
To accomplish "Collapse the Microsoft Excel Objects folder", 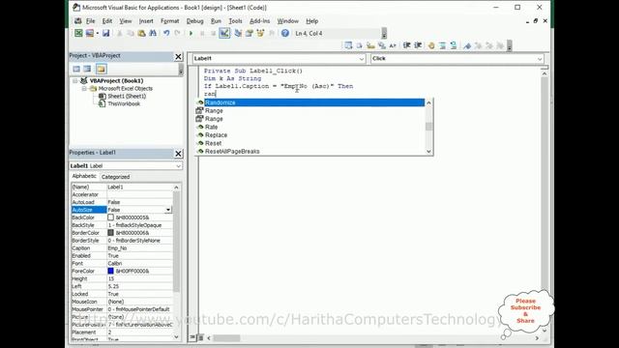I will tap(84, 88).
